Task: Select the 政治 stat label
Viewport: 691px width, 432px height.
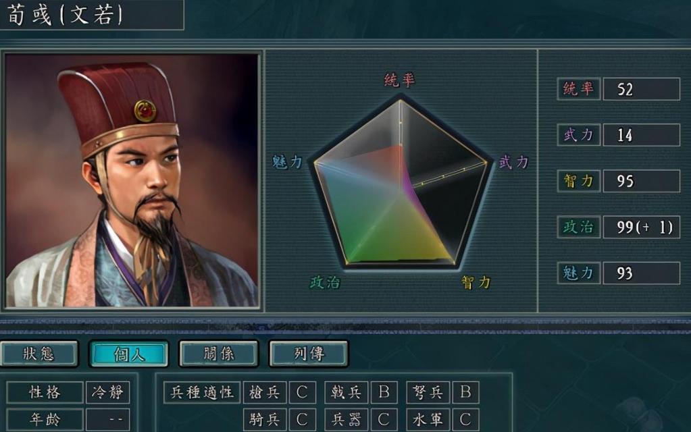Action: click(x=579, y=227)
